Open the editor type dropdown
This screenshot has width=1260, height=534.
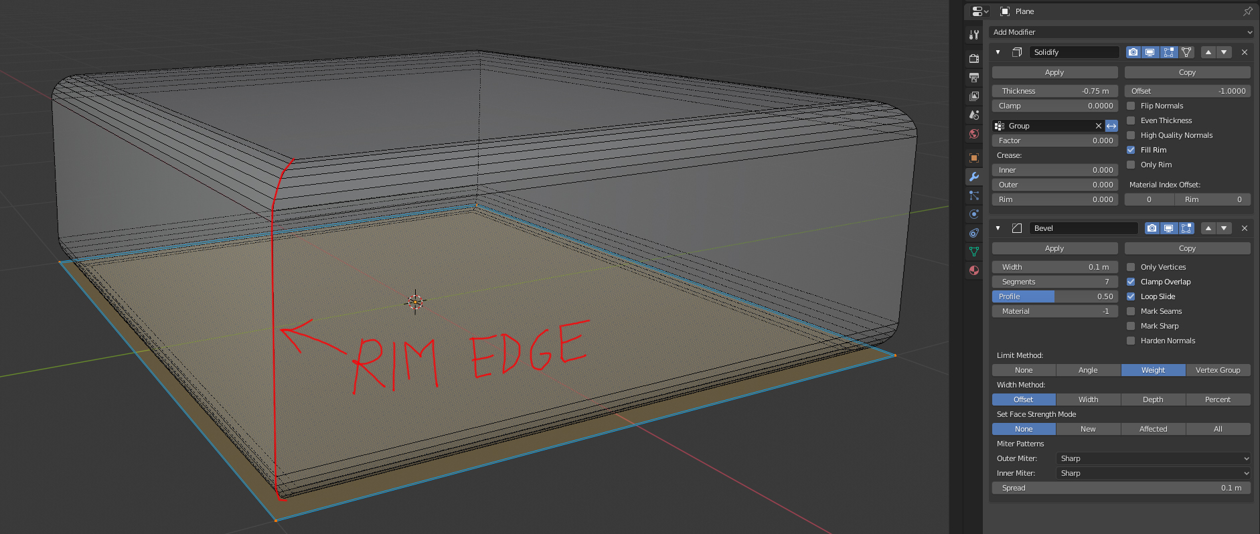pyautogui.click(x=980, y=11)
